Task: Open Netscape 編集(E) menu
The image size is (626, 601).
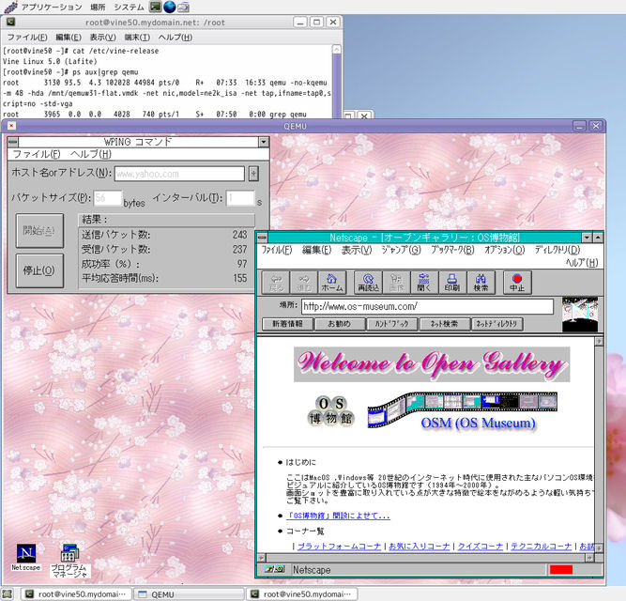Action: click(x=316, y=250)
